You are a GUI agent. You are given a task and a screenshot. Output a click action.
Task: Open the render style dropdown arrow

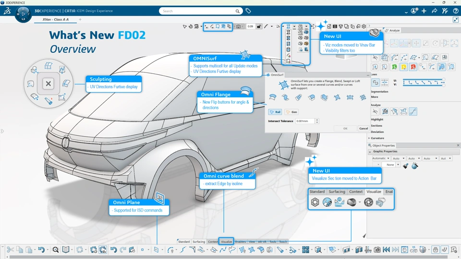coord(306,26)
